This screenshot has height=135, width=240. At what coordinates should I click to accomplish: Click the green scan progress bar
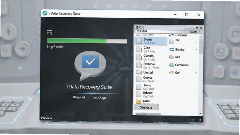coord(87,41)
